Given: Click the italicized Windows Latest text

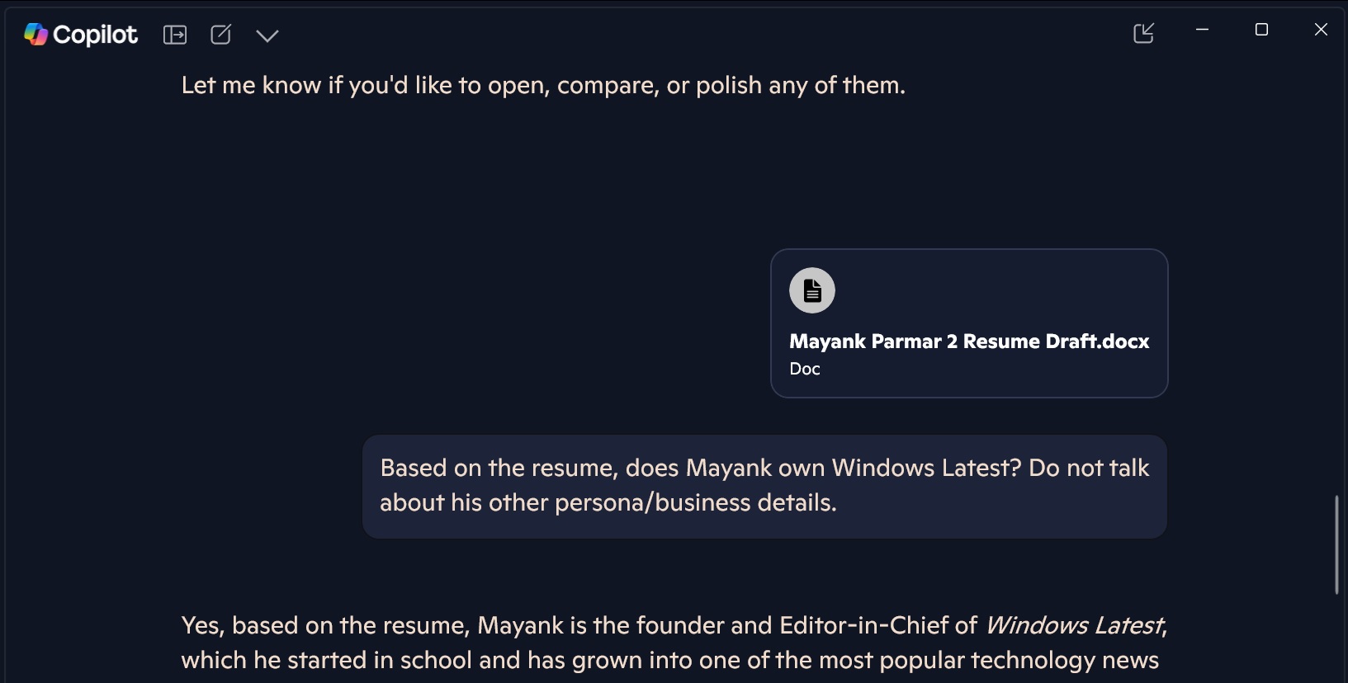Looking at the screenshot, I should pos(1073,625).
